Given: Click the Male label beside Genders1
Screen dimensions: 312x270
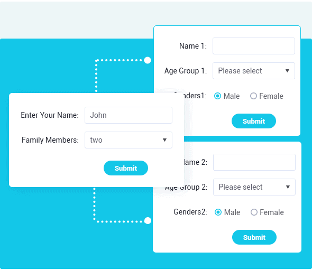Looking at the screenshot, I should pyautogui.click(x=232, y=96).
